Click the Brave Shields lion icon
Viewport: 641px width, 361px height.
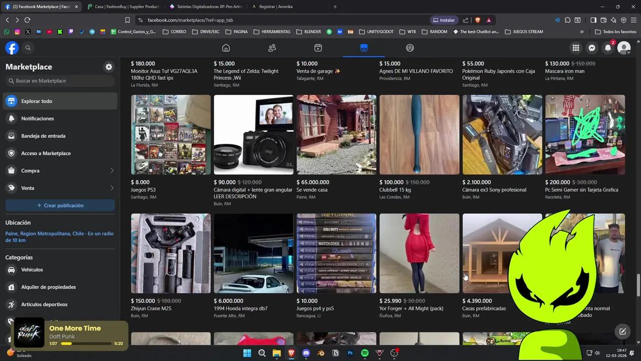pos(477,20)
